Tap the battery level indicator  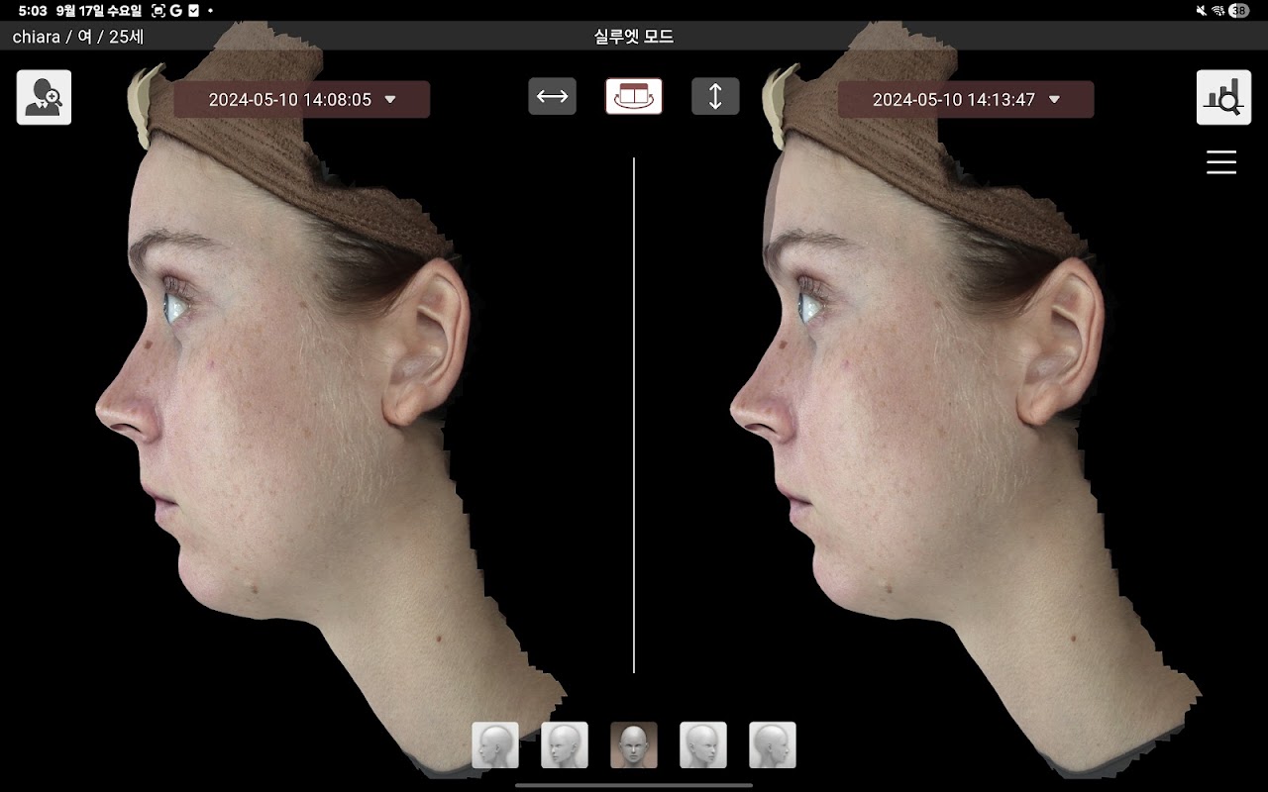(x=1239, y=10)
